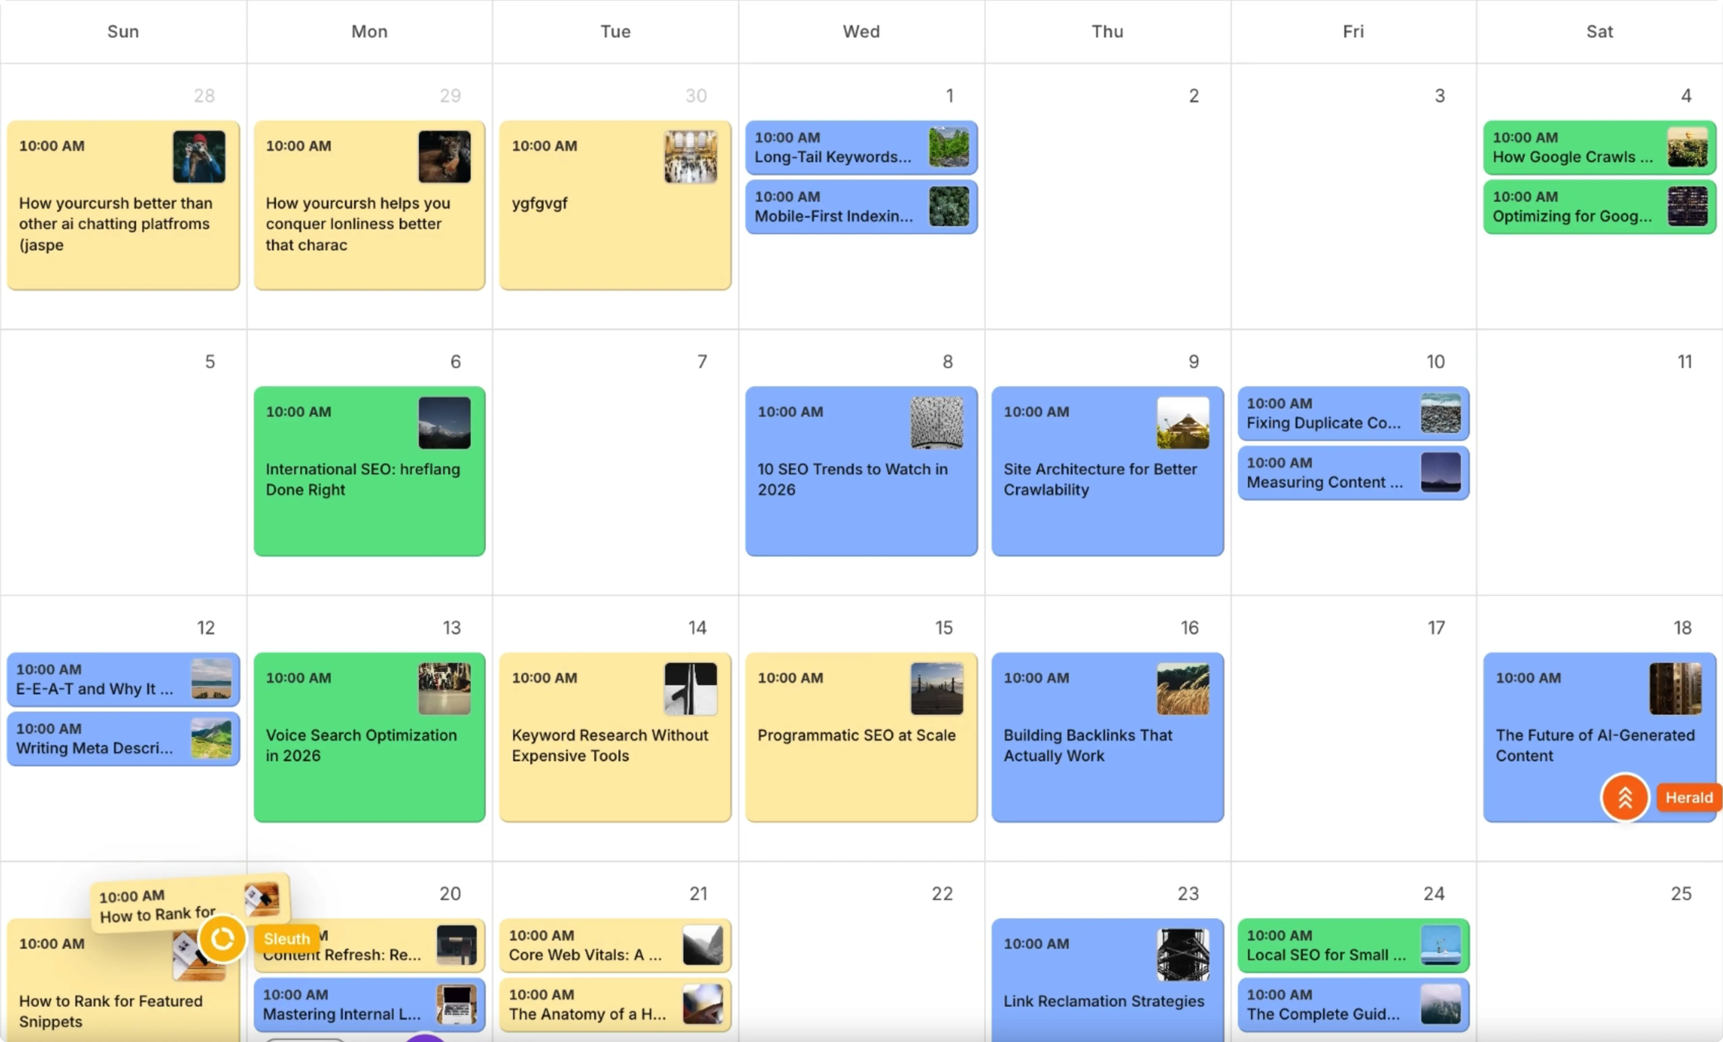Click the mountain thumbnail on International SEO card

(x=445, y=423)
